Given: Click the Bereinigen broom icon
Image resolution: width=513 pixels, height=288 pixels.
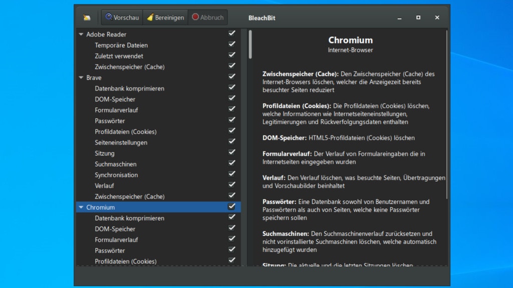Looking at the screenshot, I should coord(150,17).
